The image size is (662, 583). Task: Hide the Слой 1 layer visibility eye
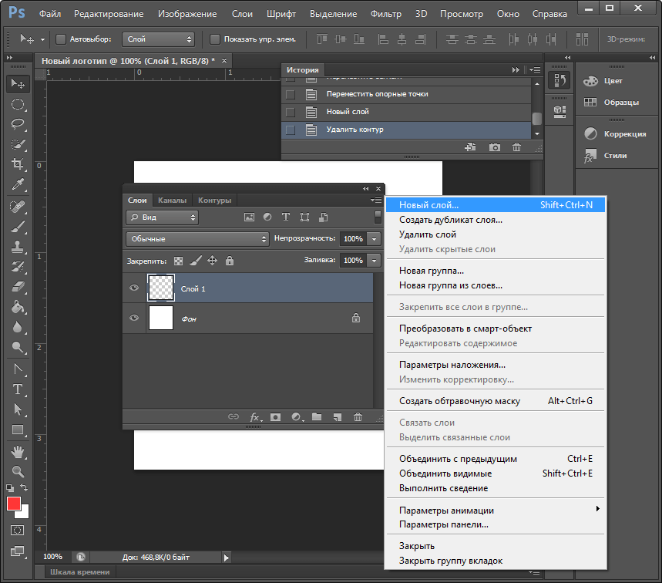(x=135, y=288)
